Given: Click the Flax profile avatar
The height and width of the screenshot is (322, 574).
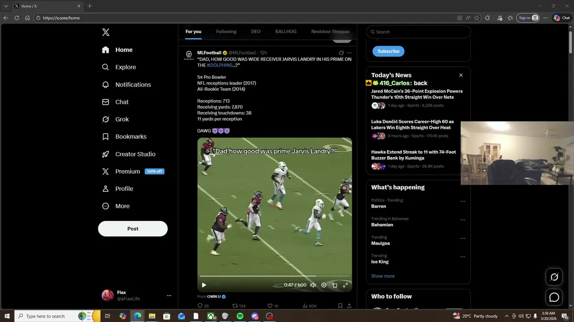Looking at the screenshot, I should pos(108,296).
